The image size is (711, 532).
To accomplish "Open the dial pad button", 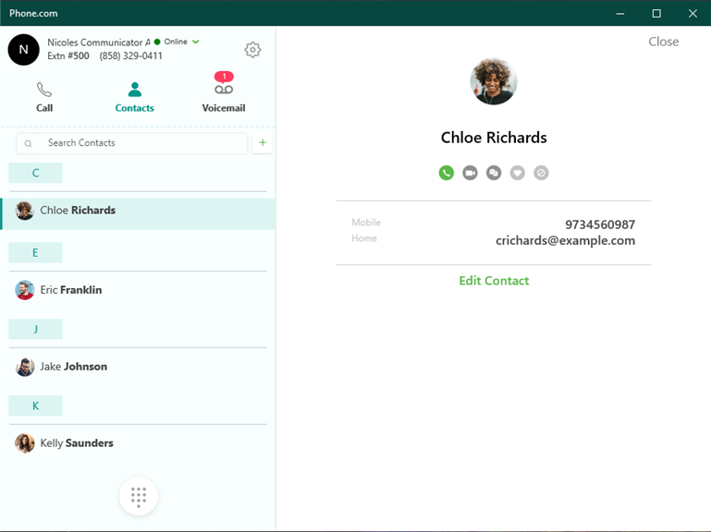I will click(139, 496).
